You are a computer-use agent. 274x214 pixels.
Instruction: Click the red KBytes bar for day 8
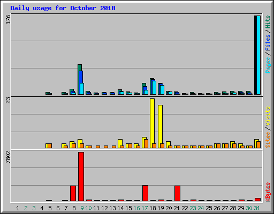pos(73,193)
